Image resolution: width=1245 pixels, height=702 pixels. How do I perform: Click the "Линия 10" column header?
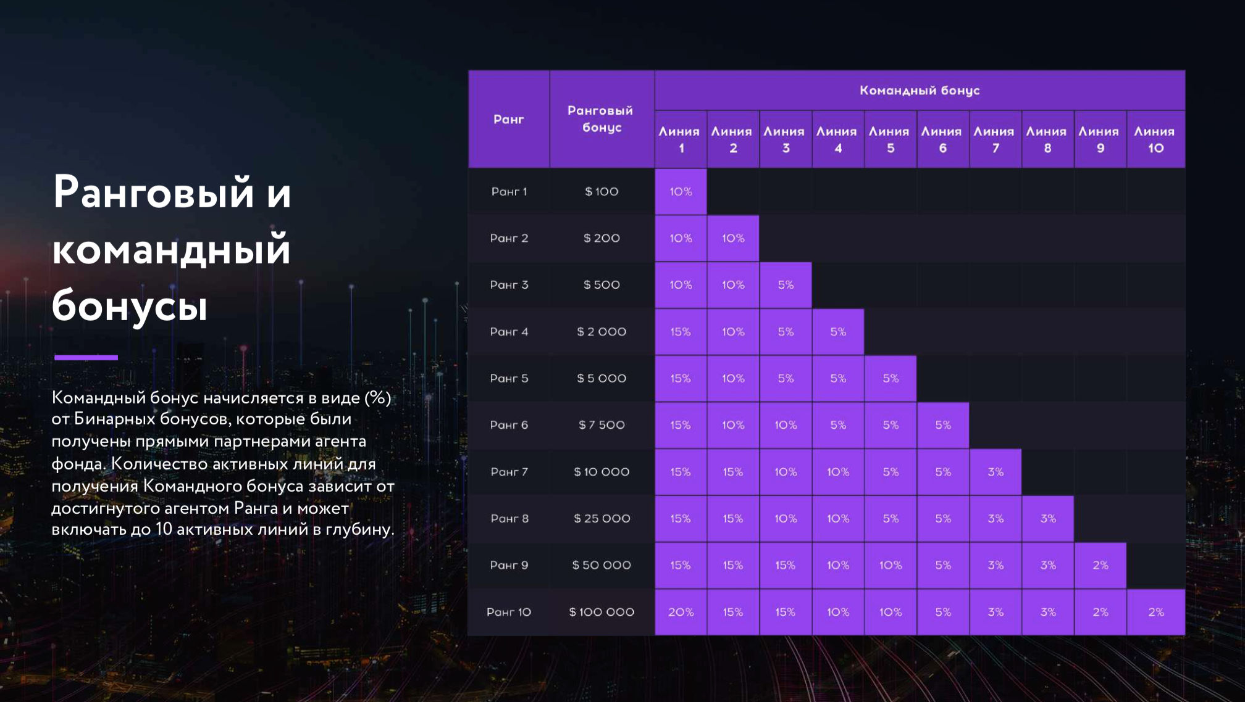coord(1155,139)
